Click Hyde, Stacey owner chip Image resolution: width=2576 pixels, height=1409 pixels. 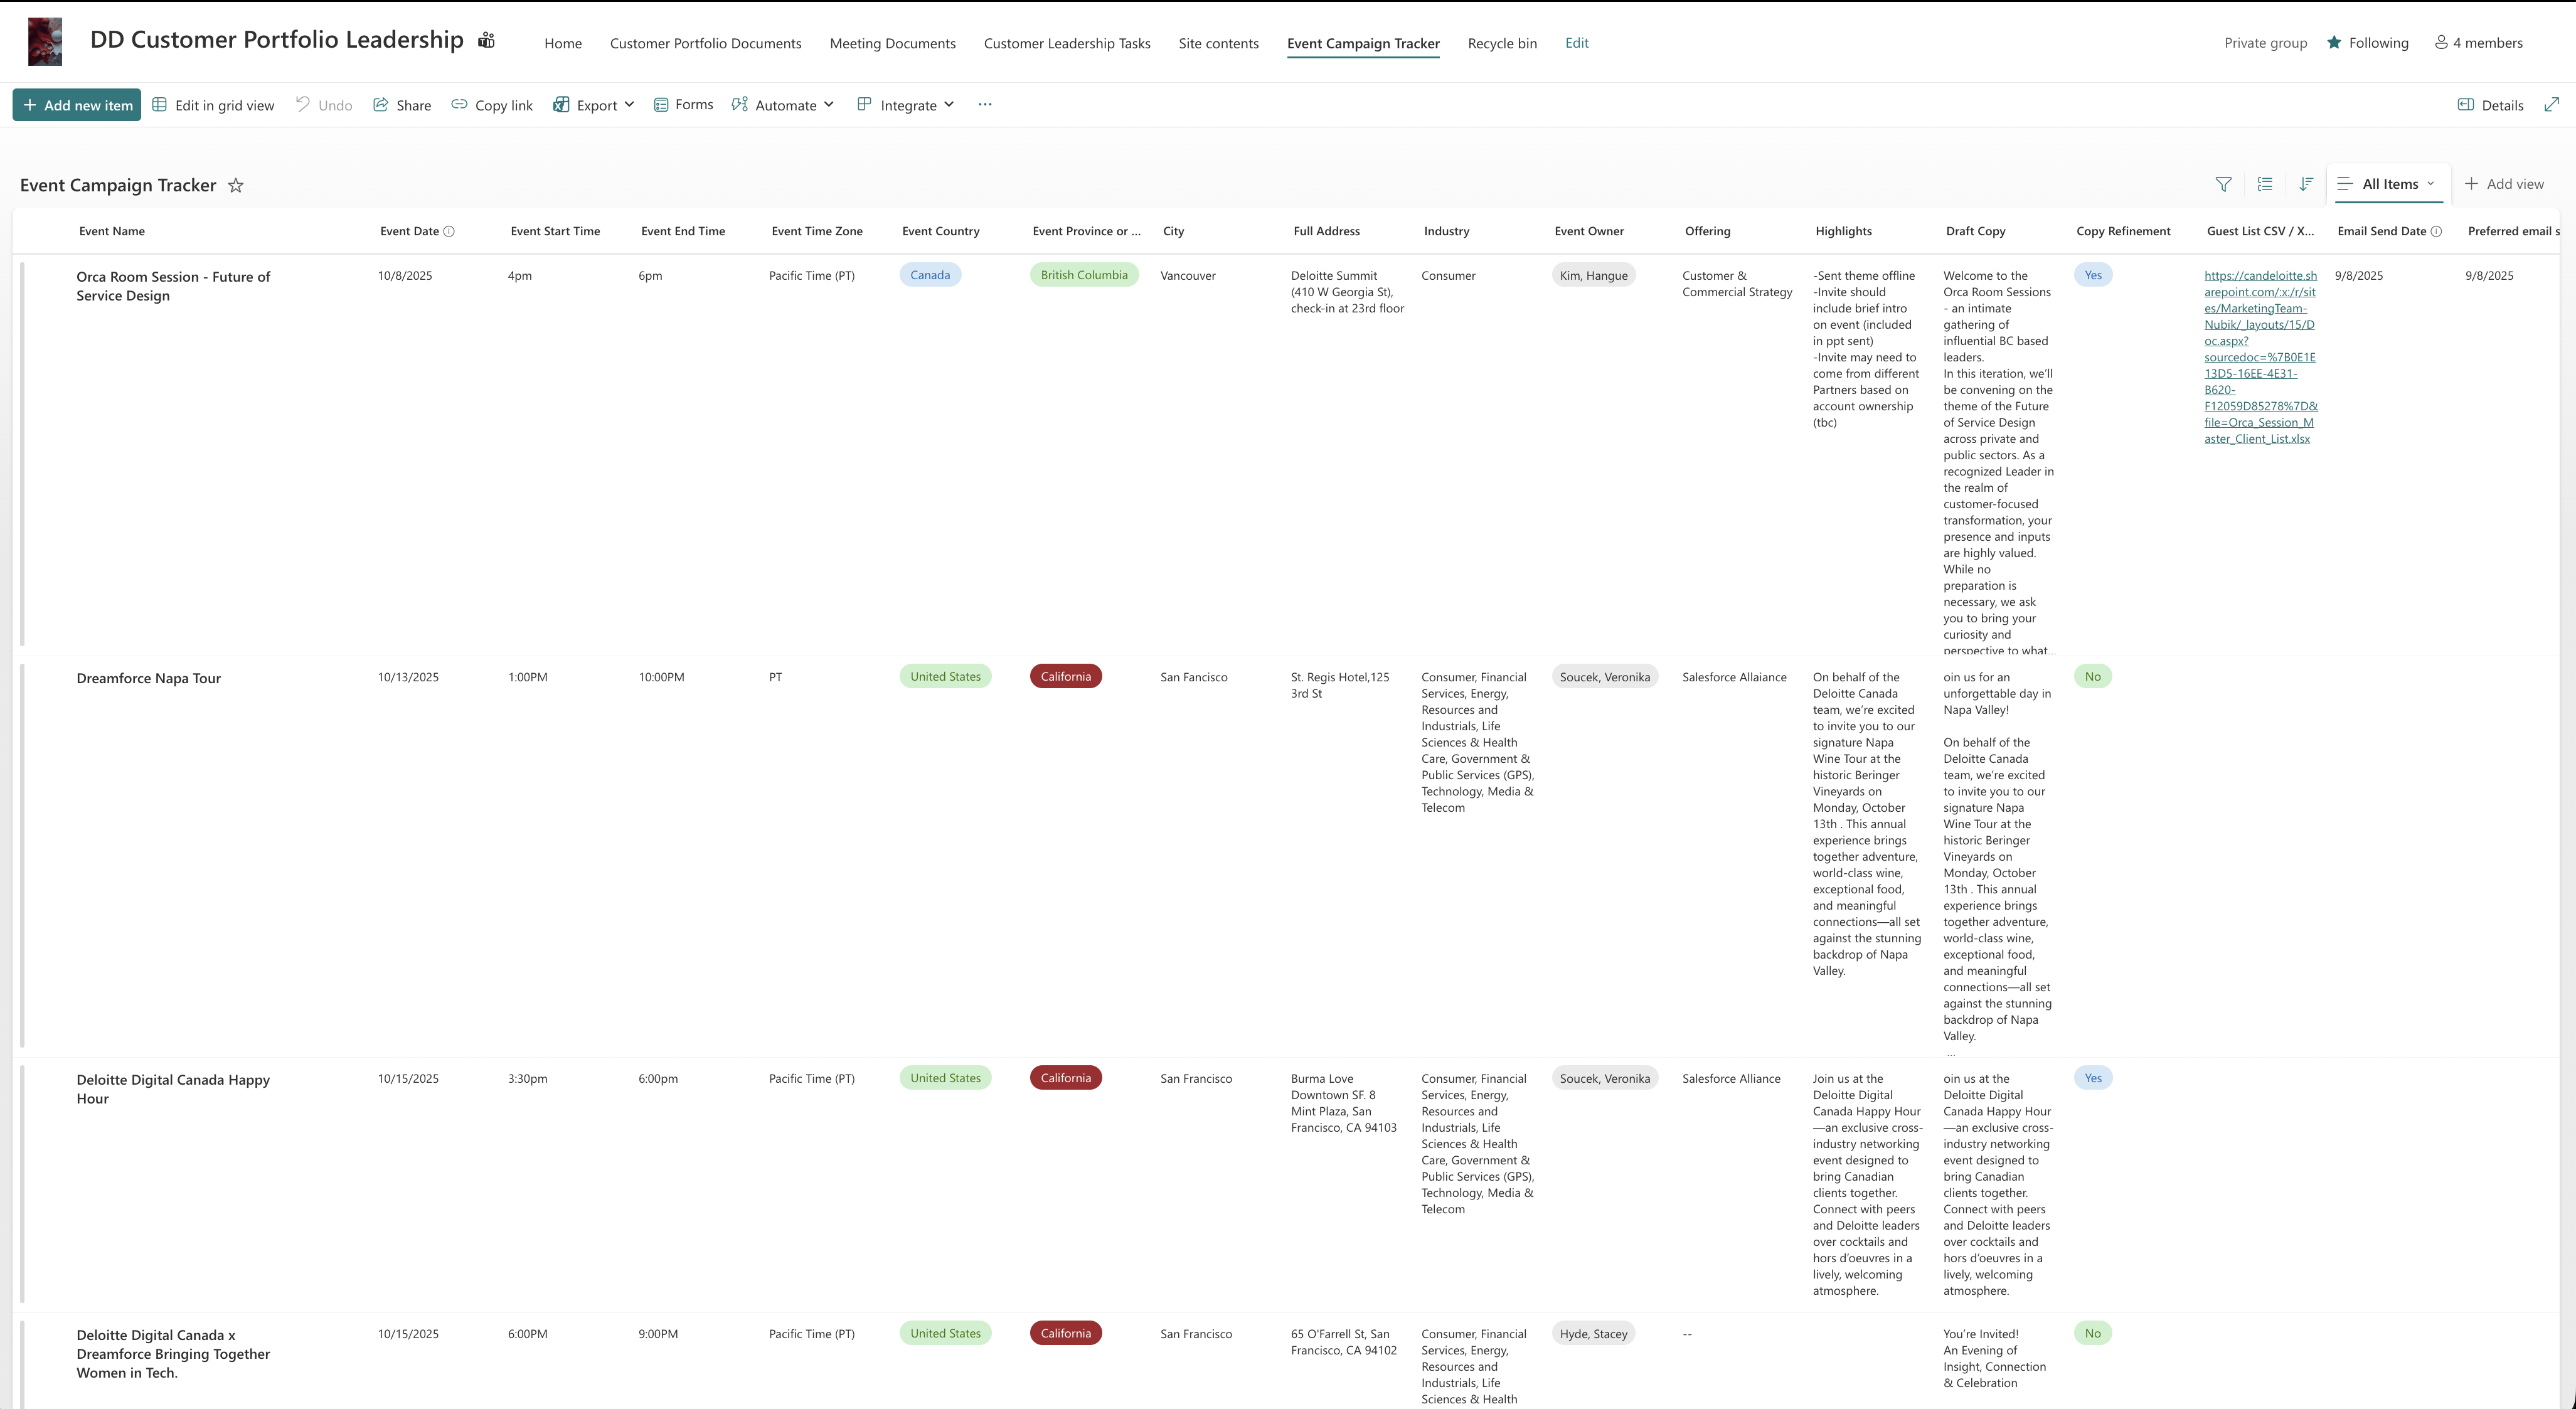1593,1333
